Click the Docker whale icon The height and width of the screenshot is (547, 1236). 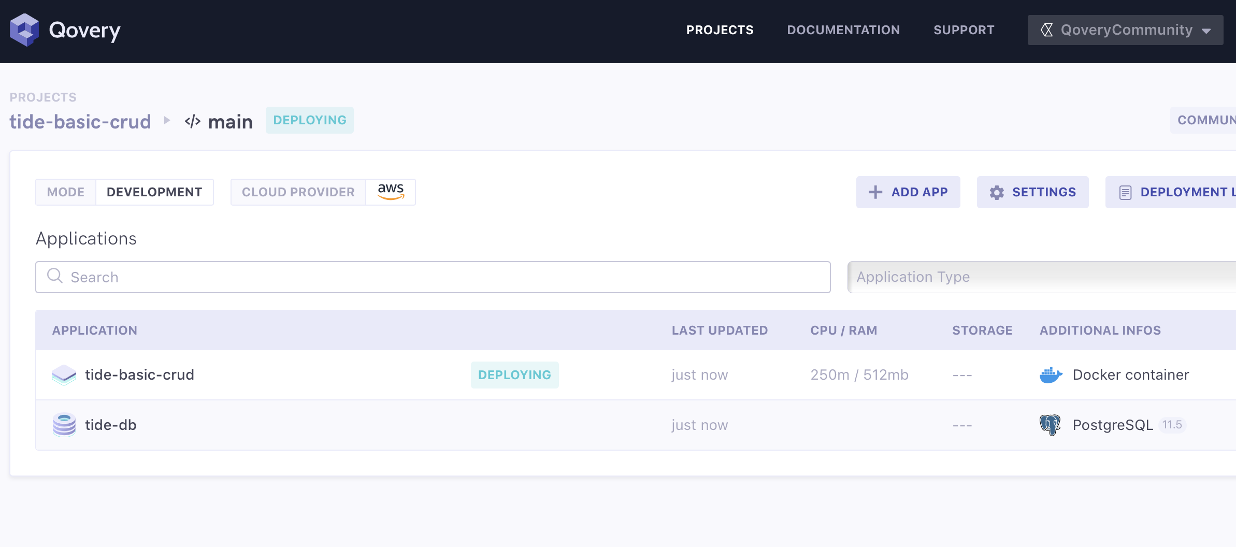click(x=1051, y=375)
